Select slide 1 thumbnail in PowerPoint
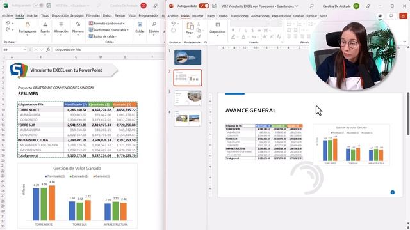The width and height of the screenshot is (410, 230). coord(188,57)
